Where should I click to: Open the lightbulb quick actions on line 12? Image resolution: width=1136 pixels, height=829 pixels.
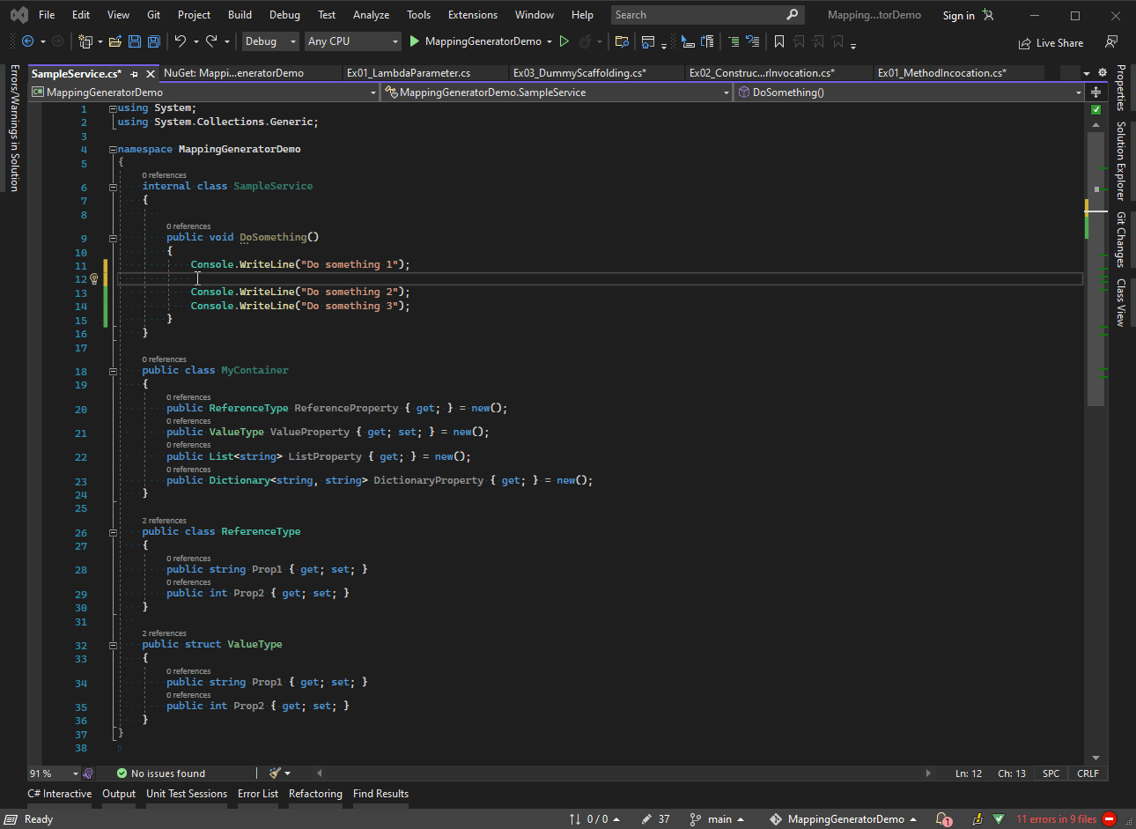[x=94, y=279]
